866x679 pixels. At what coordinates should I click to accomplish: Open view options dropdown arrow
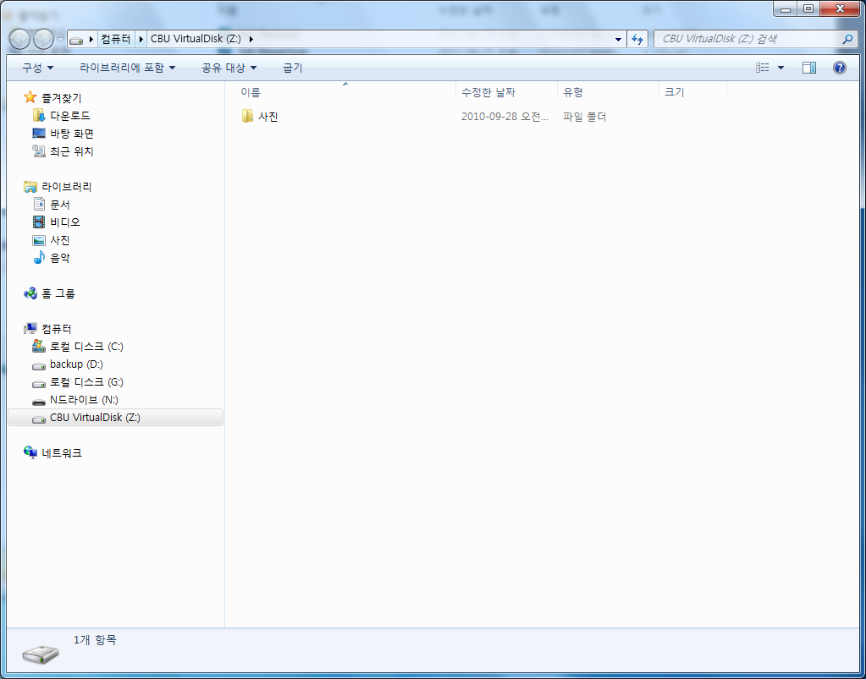(781, 68)
